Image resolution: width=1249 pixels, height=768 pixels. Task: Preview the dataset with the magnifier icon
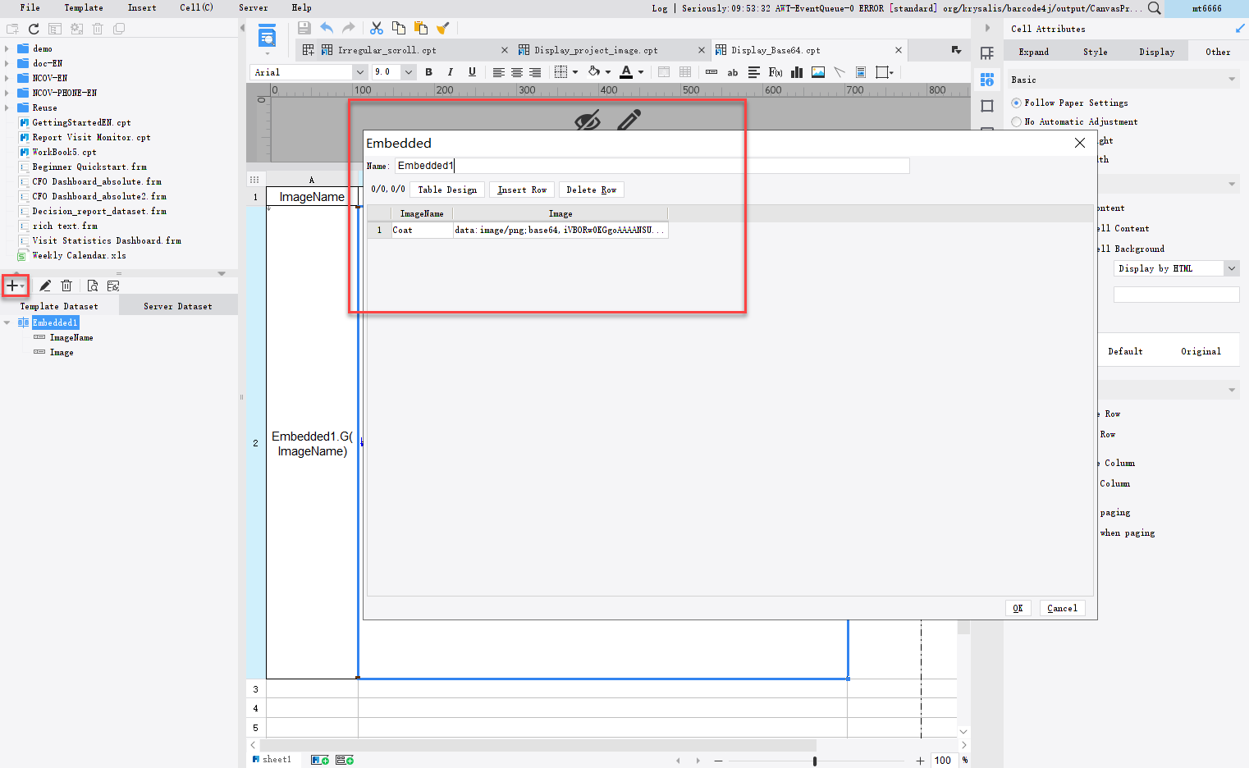pyautogui.click(x=93, y=286)
